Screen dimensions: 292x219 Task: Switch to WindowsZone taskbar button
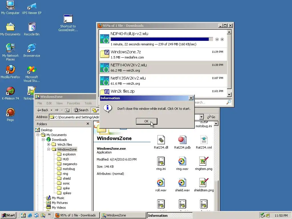(123, 215)
